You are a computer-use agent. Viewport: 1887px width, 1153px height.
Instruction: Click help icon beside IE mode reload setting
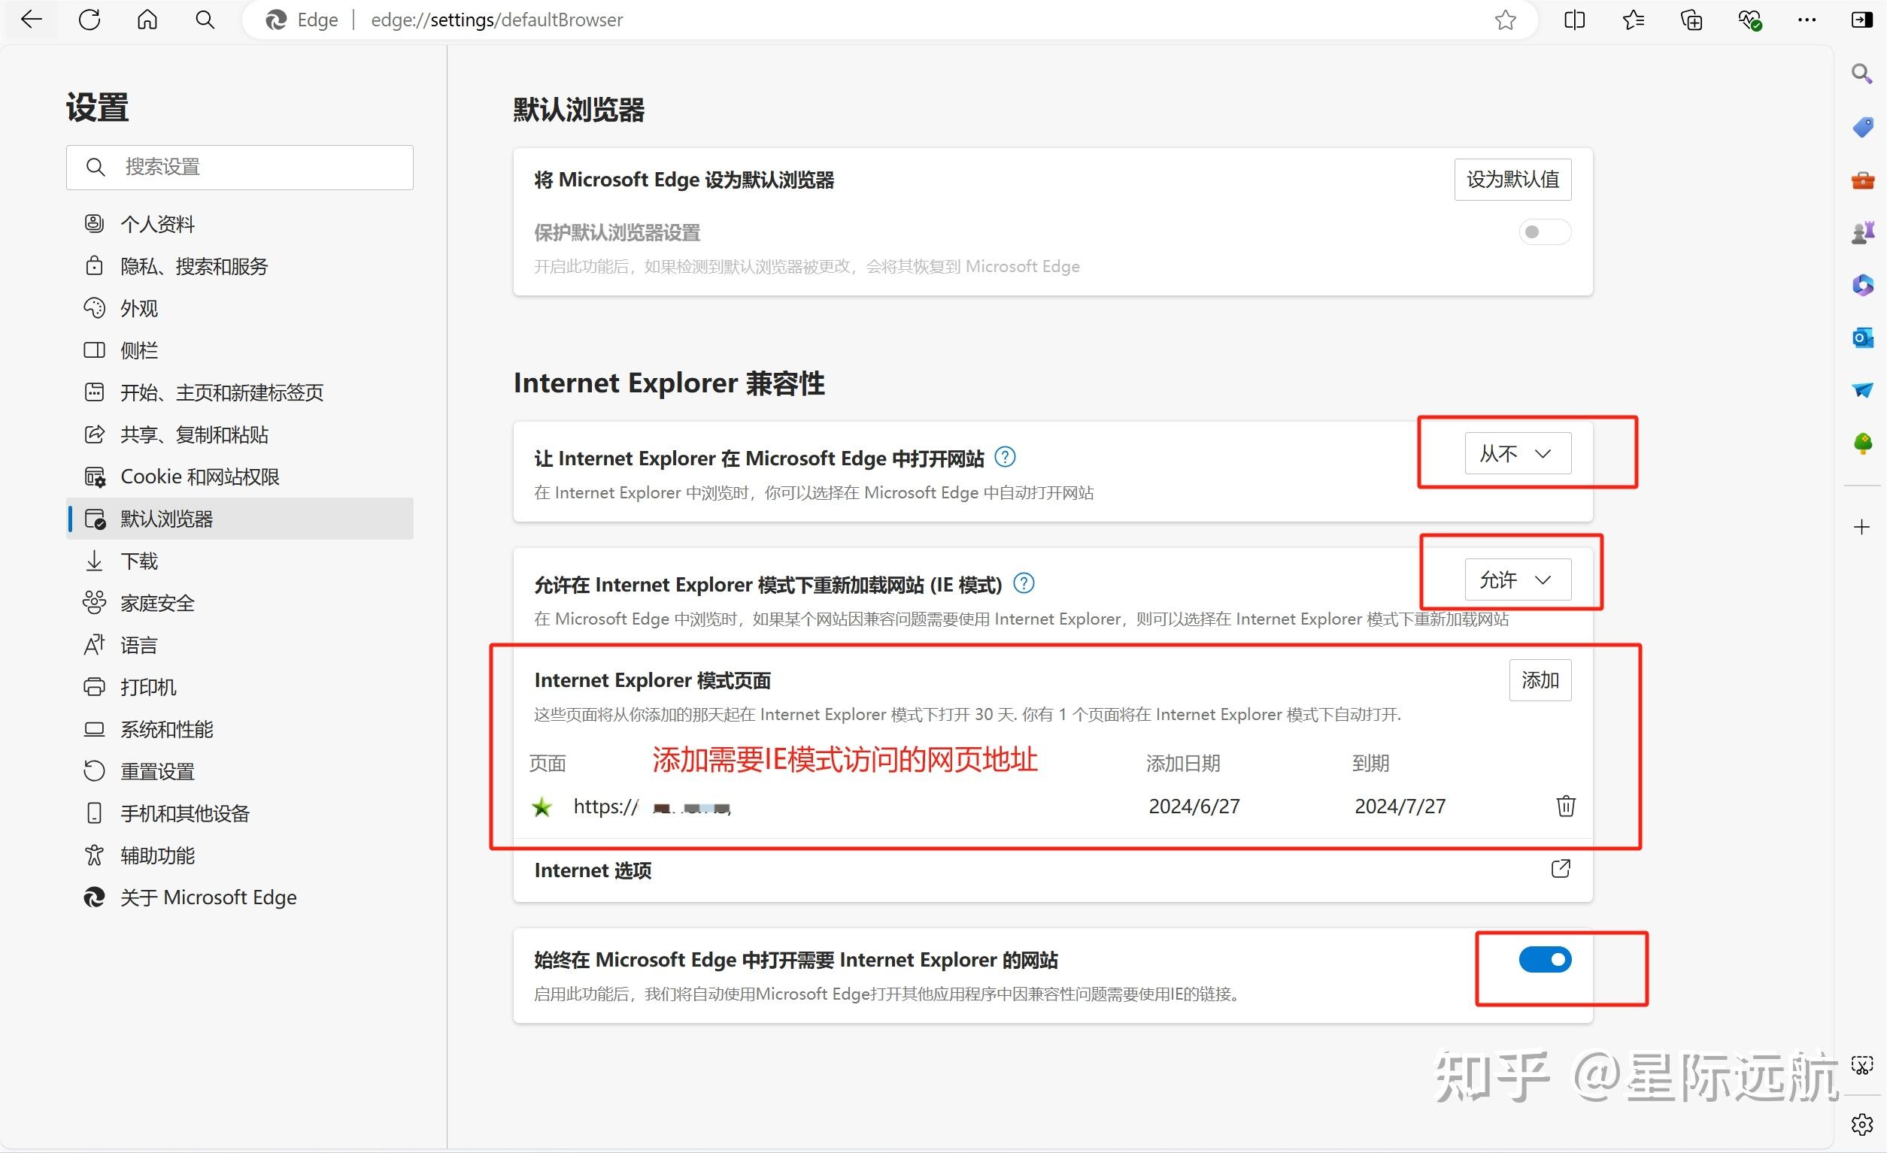[x=1023, y=584]
